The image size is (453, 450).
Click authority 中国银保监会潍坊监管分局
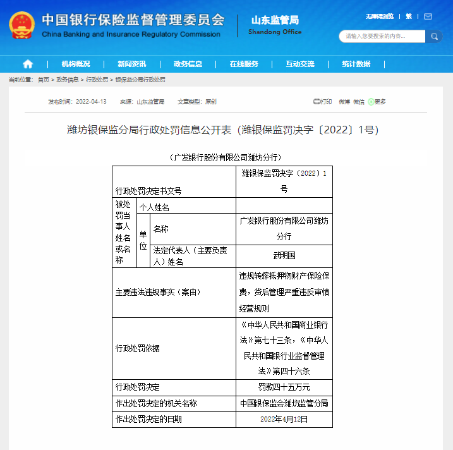(284, 403)
